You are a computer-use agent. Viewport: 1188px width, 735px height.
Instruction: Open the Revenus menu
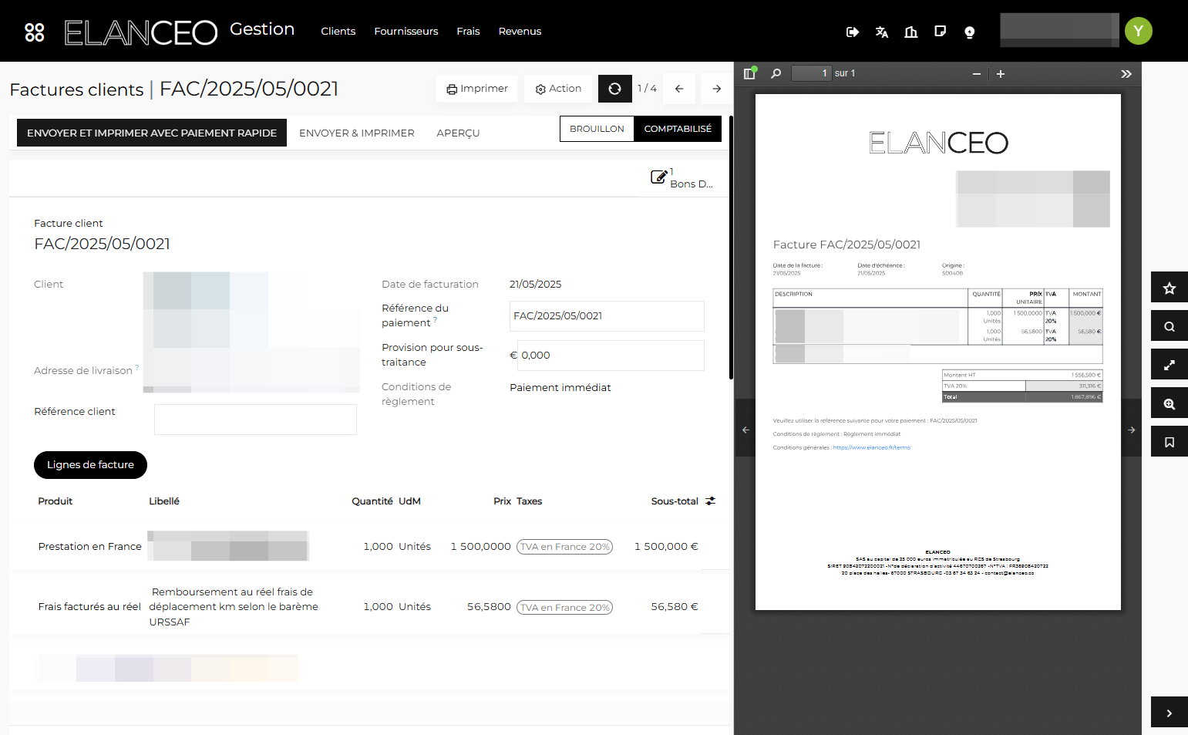520,32
